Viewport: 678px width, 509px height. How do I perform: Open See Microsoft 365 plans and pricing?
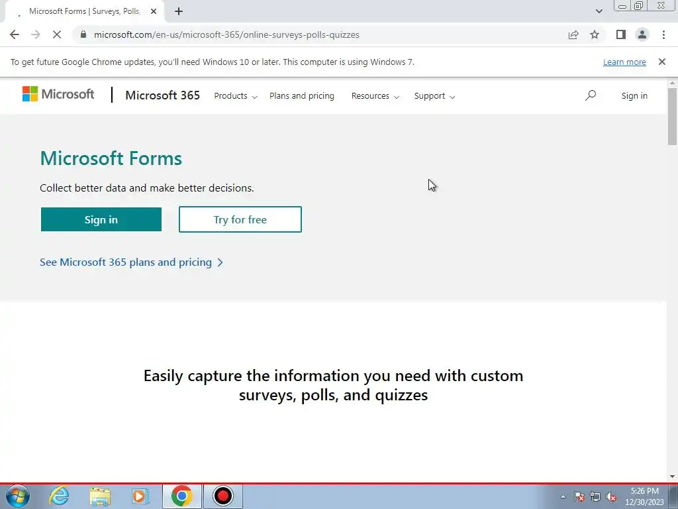pyautogui.click(x=132, y=262)
